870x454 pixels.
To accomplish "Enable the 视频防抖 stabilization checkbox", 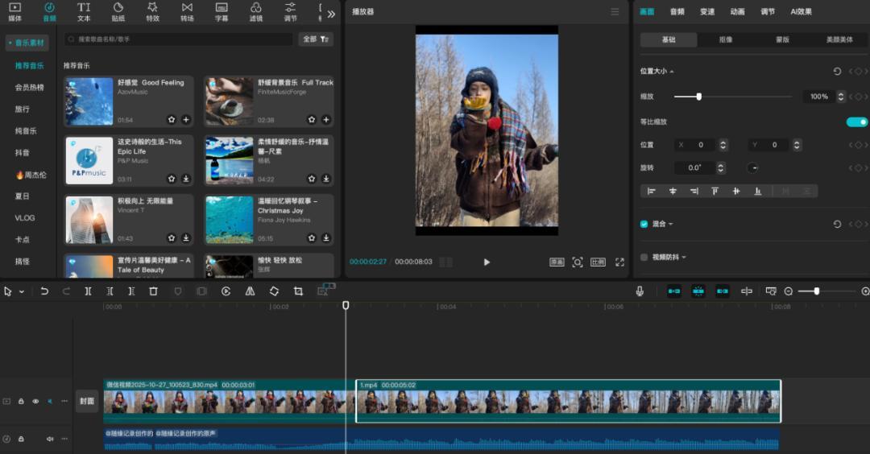I will 644,257.
